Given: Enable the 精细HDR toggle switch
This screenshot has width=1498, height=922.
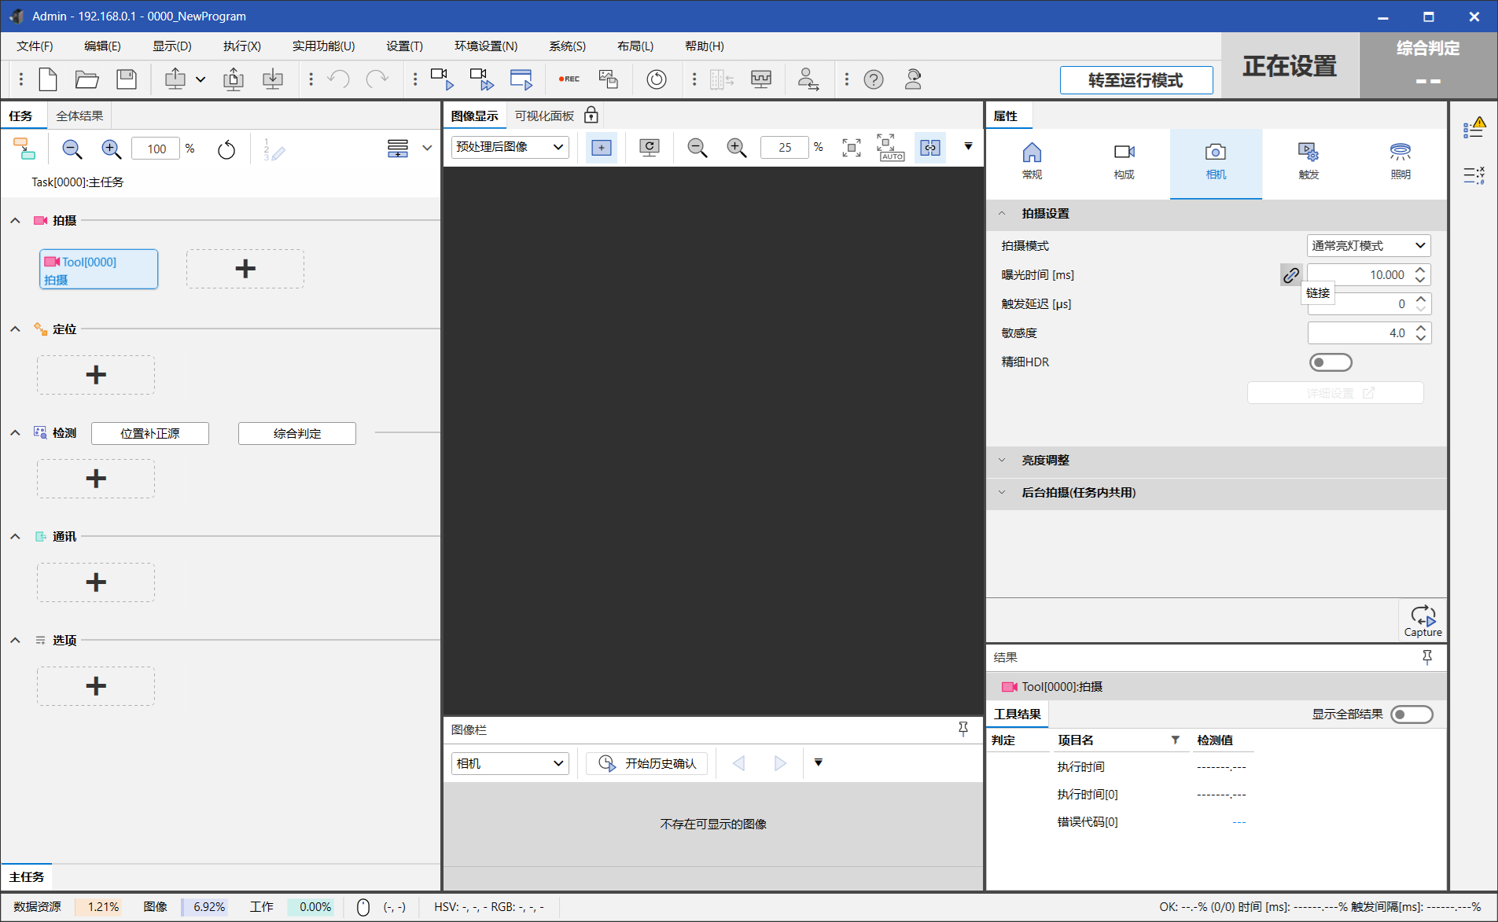Looking at the screenshot, I should click(x=1330, y=362).
